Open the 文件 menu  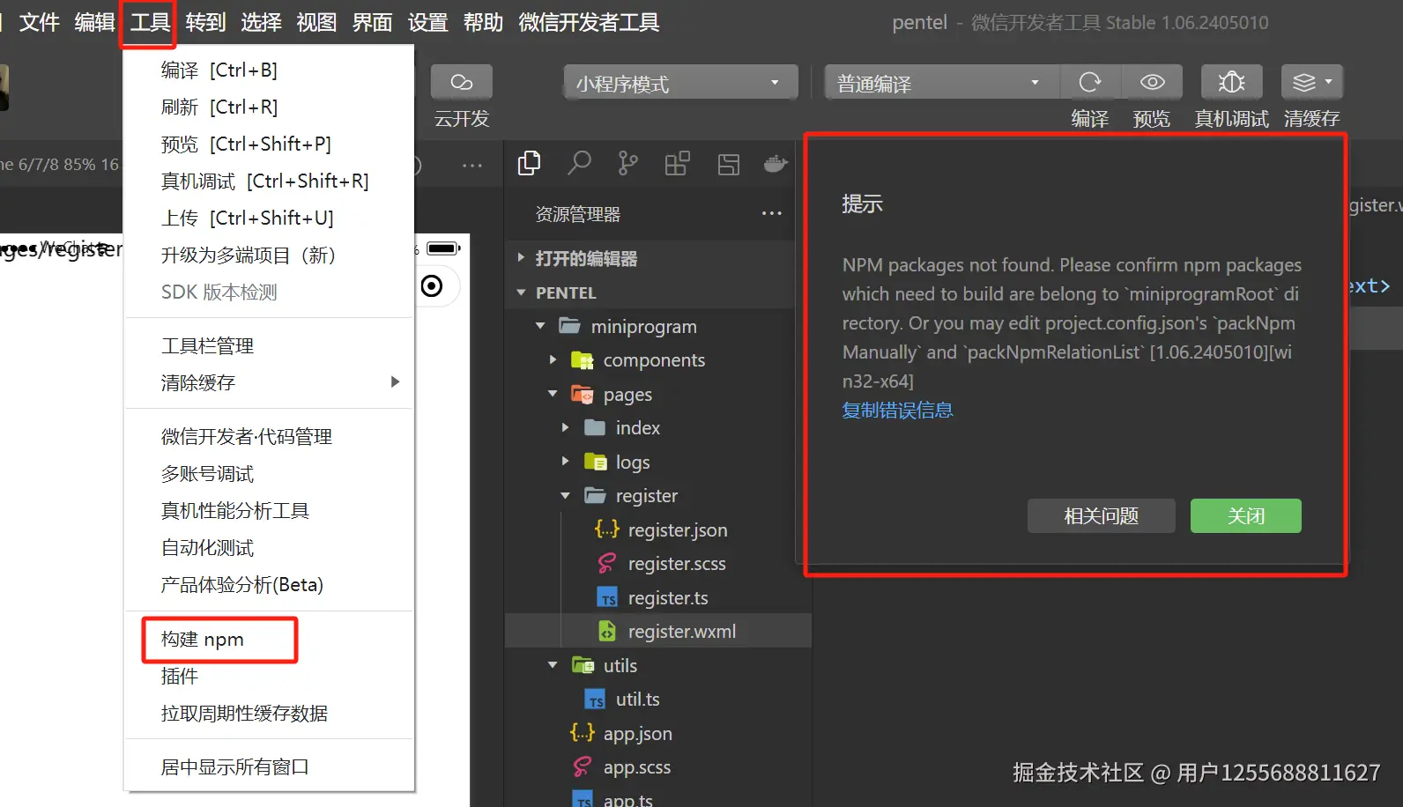pos(40,22)
